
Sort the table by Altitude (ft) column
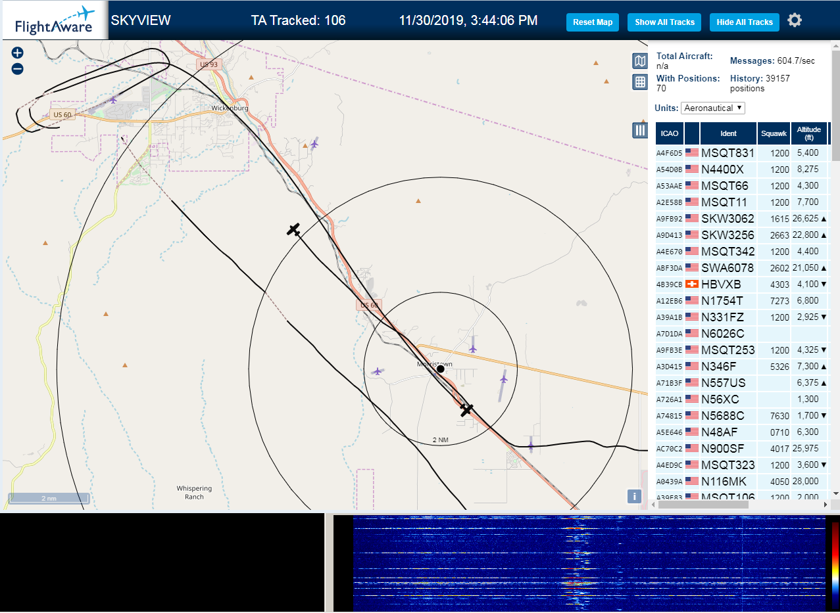[809, 133]
